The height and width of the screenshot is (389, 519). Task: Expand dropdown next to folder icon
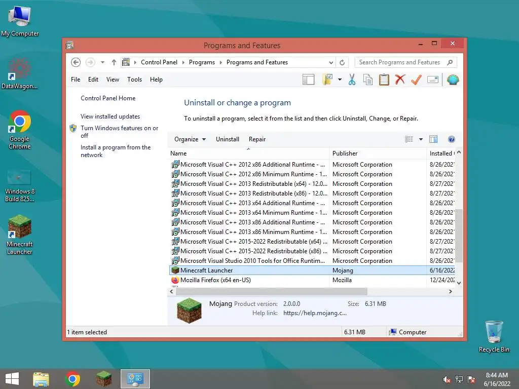[340, 80]
